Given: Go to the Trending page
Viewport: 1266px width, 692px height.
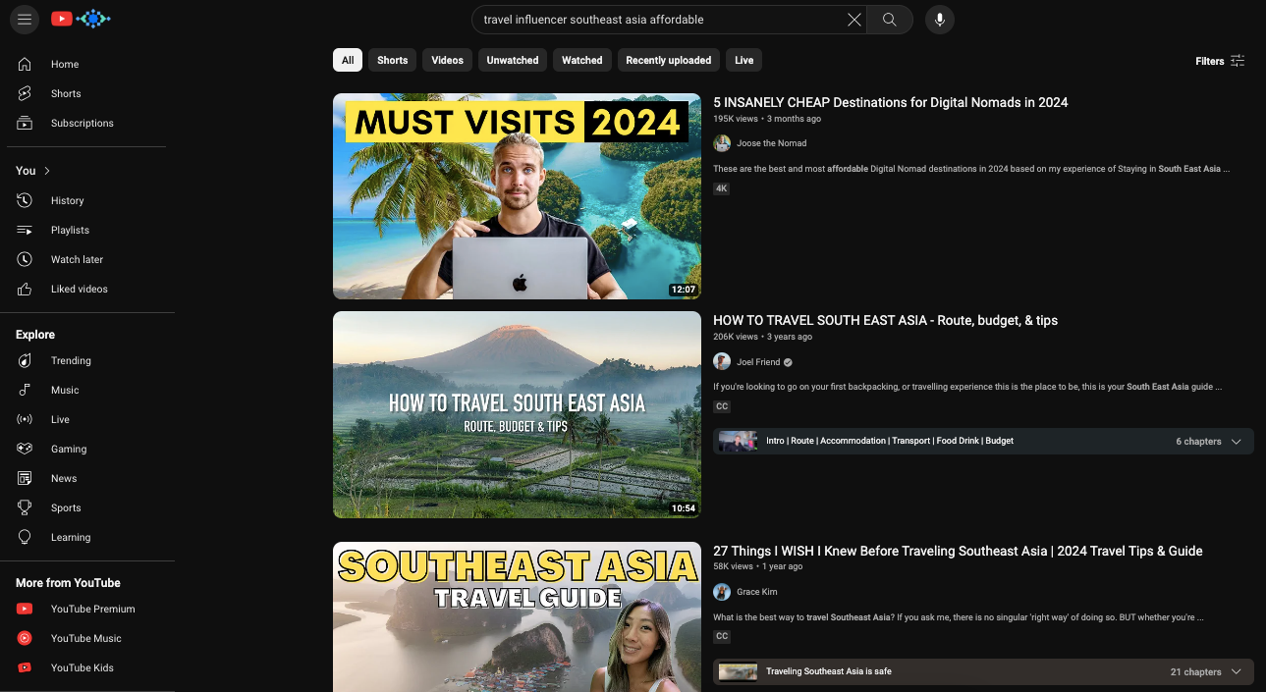Looking at the screenshot, I should (x=69, y=360).
